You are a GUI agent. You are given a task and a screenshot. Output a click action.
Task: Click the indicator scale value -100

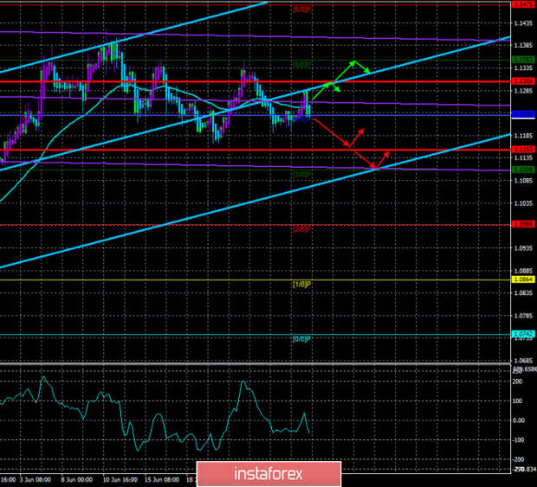pyautogui.click(x=517, y=439)
